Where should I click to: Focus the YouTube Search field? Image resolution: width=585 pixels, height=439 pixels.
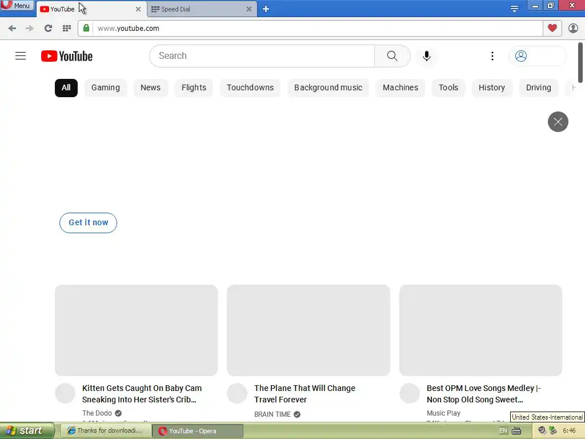point(262,56)
